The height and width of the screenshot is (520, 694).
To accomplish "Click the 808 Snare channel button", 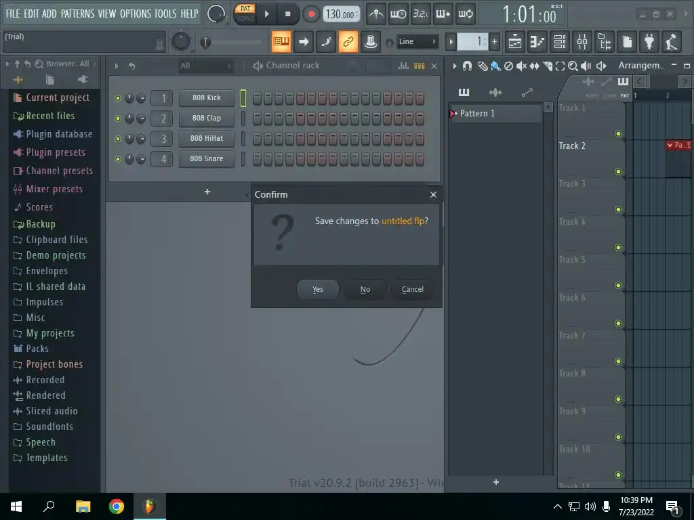I will click(207, 158).
